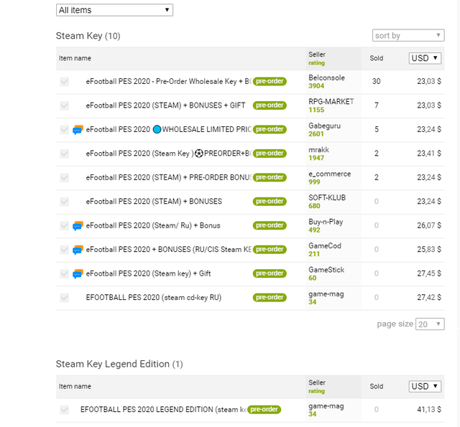Toggle checkbox for Legend Edition row
The image size is (460, 427).
click(x=65, y=410)
